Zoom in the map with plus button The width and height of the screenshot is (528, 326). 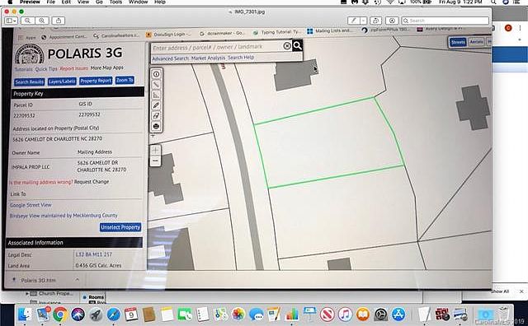[x=155, y=150]
